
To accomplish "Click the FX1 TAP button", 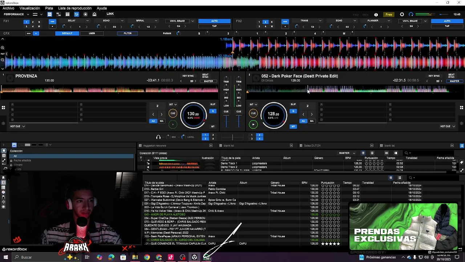I will coord(214,26).
